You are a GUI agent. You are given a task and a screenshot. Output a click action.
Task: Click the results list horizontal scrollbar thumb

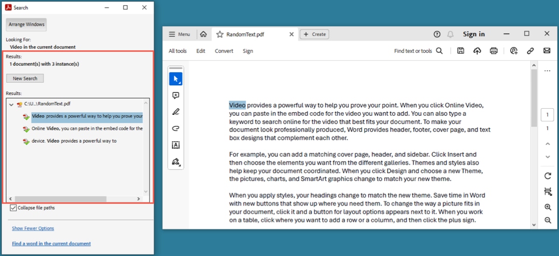click(61, 199)
